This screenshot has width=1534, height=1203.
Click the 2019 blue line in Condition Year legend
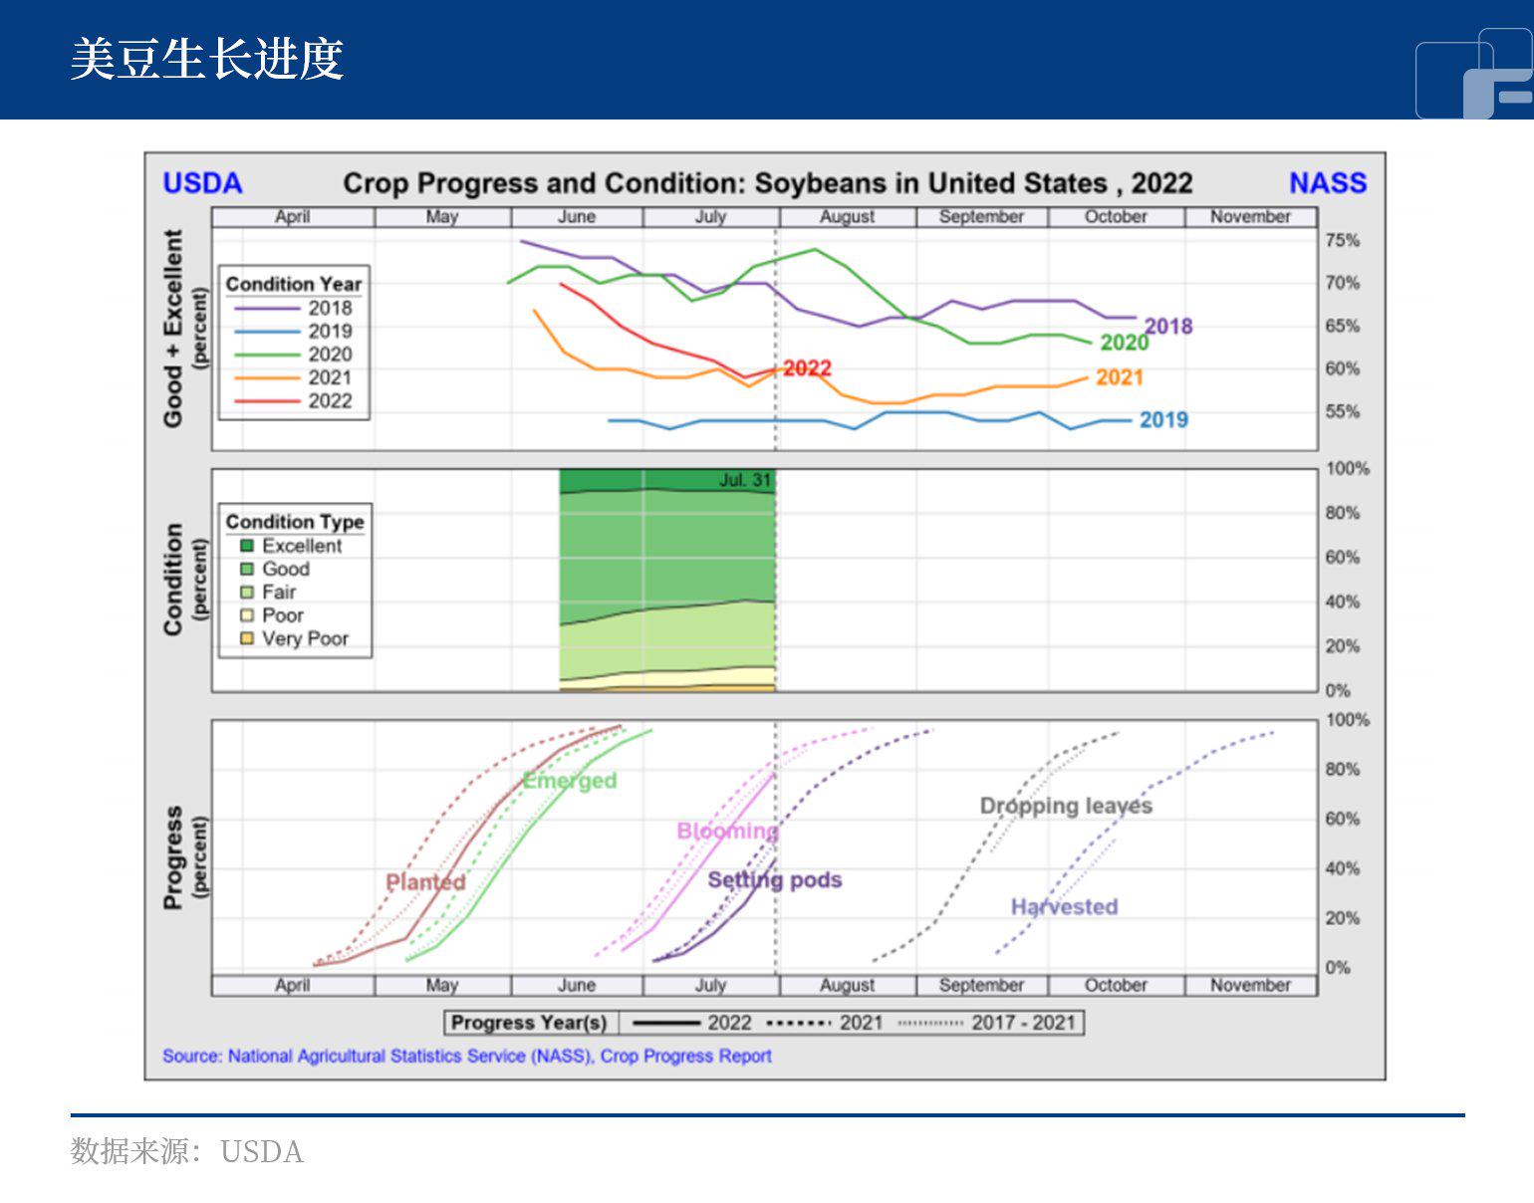click(266, 332)
